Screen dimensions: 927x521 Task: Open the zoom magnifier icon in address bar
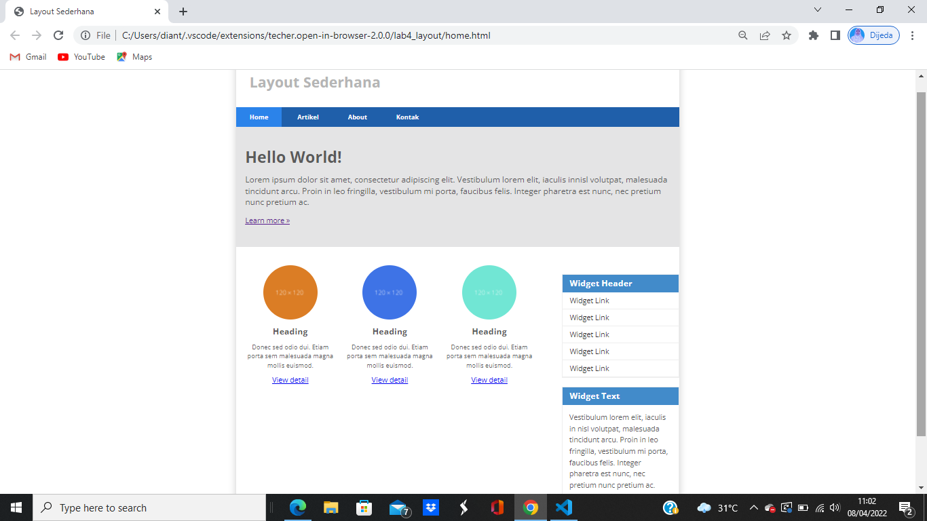(x=742, y=35)
